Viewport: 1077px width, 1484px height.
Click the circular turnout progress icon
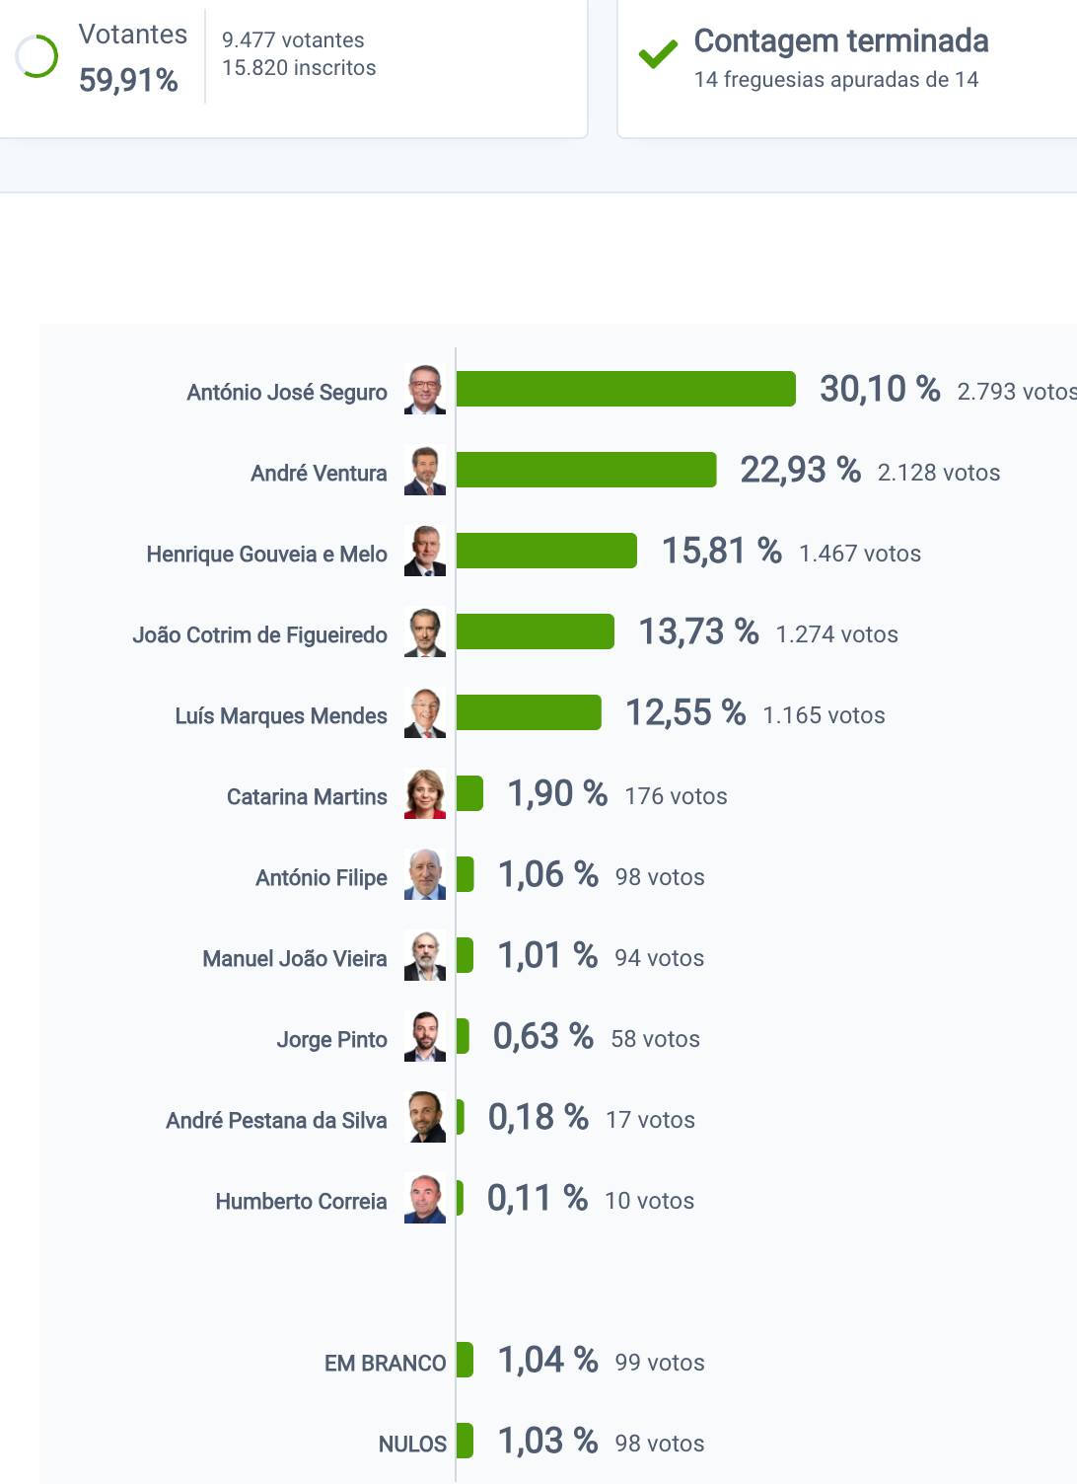(37, 56)
